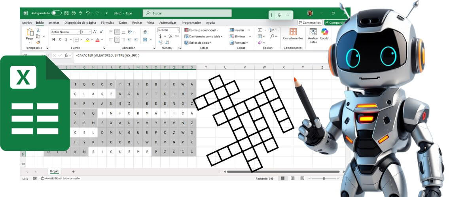Click the AutoSum sigma icon
Screen dimensions: 451x197
[260, 30]
